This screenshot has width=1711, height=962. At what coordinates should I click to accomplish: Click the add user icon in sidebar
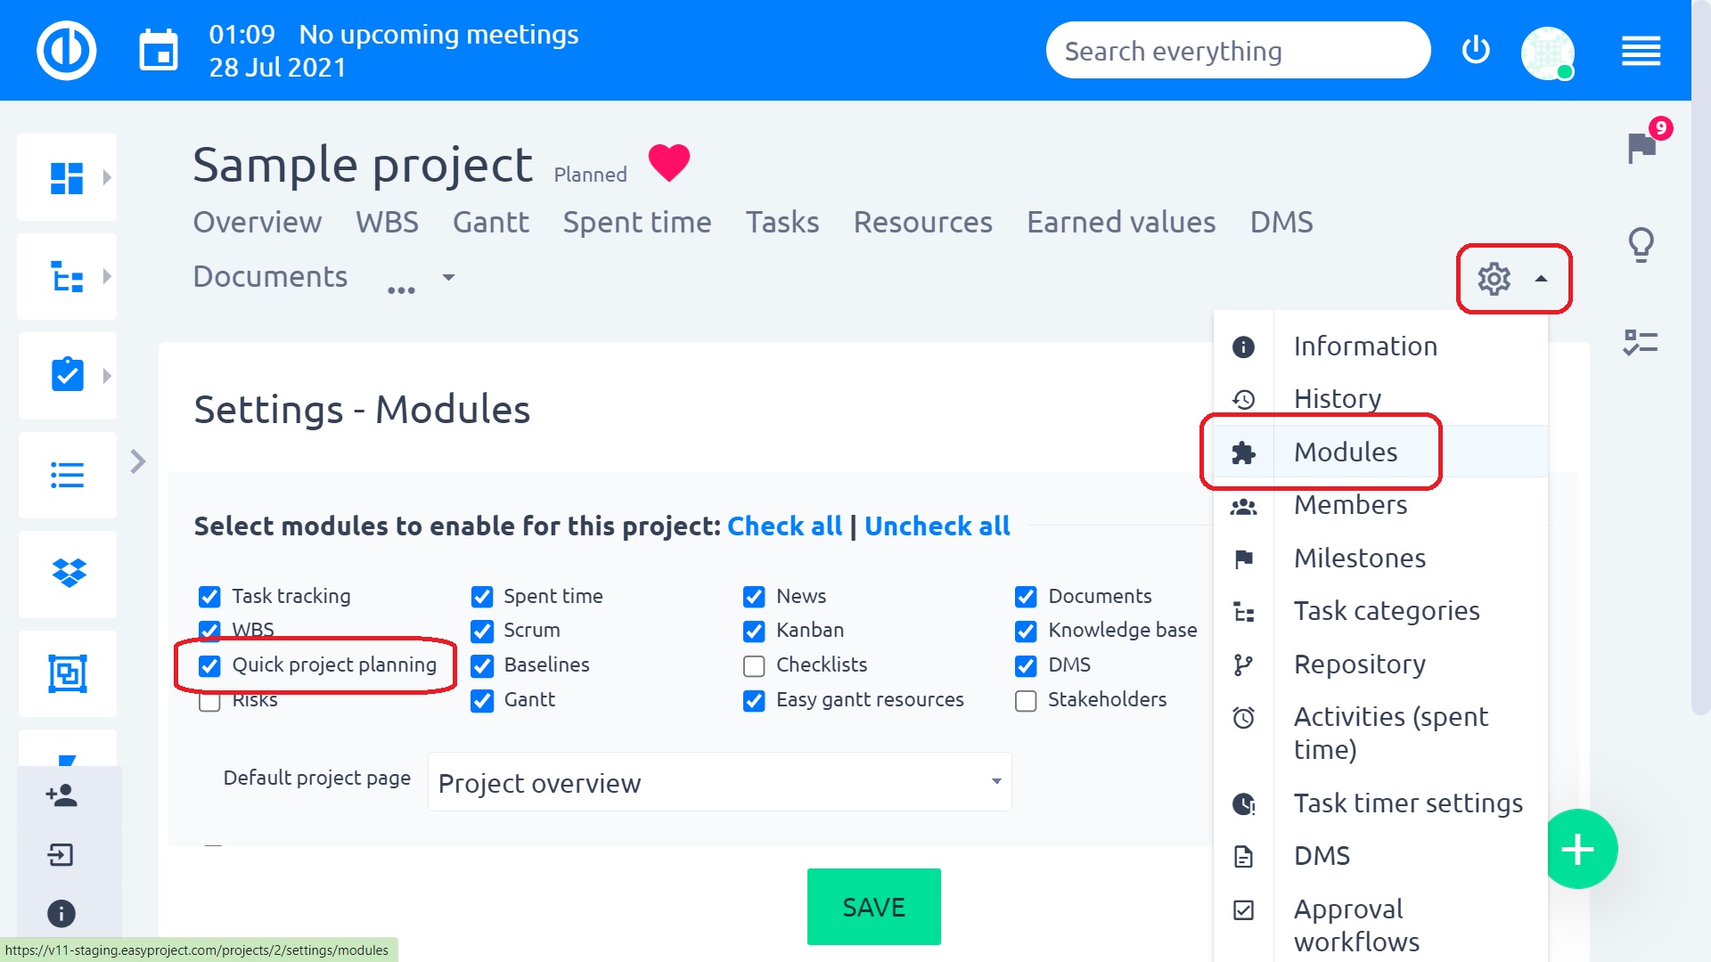61,795
